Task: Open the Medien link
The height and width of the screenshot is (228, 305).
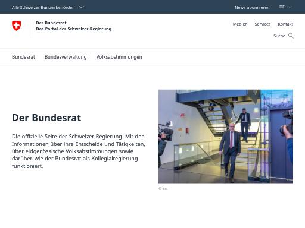Action: point(240,24)
